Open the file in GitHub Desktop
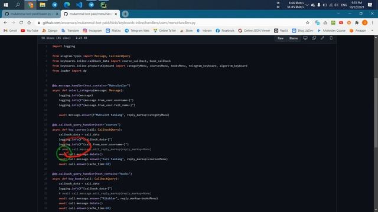This screenshot has height=212, width=378. click(x=305, y=38)
